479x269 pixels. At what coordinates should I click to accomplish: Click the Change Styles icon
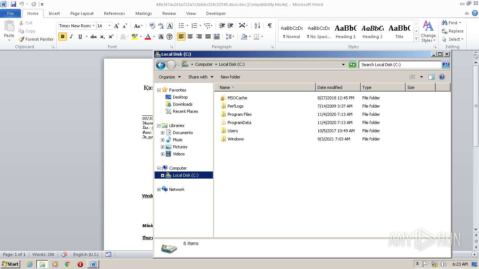point(428,31)
